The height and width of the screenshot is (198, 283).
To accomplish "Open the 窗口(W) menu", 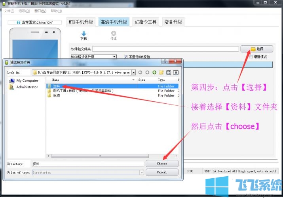I will 40,11.
